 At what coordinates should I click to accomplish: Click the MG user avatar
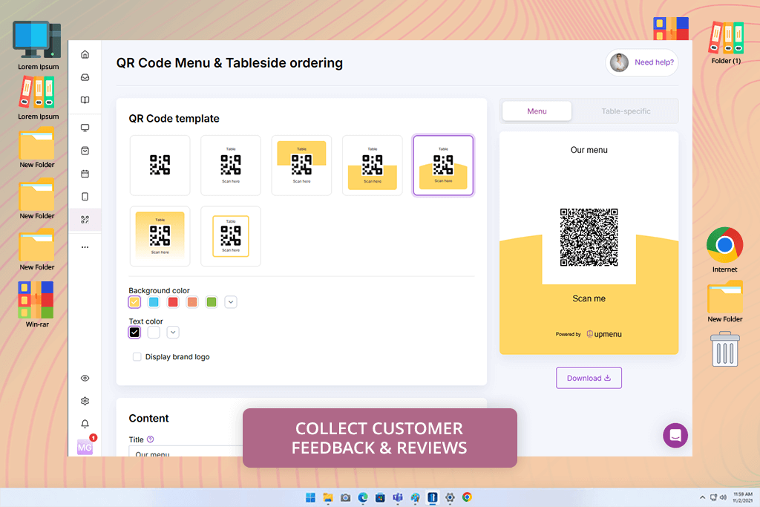click(x=85, y=447)
